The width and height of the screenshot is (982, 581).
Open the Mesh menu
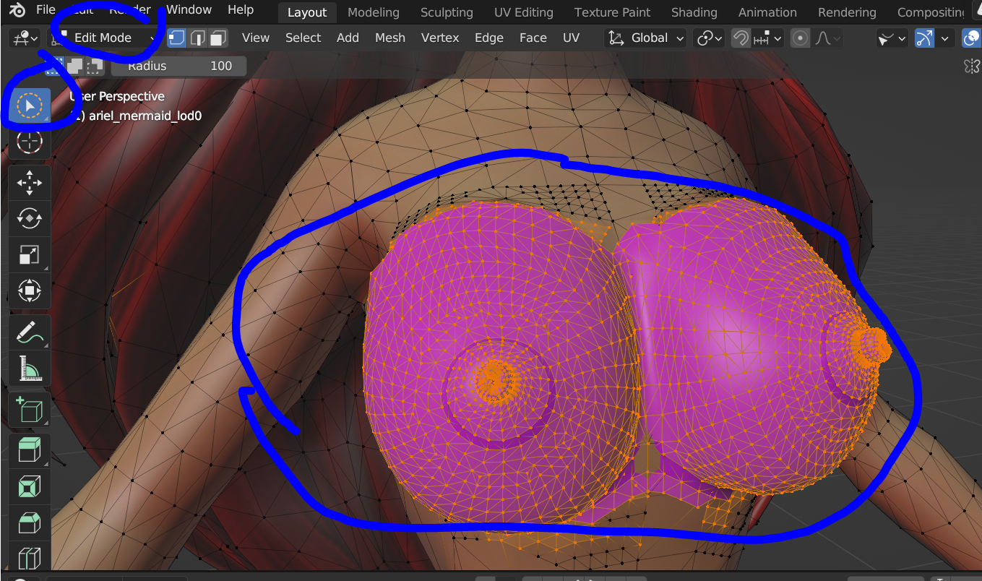coord(390,38)
